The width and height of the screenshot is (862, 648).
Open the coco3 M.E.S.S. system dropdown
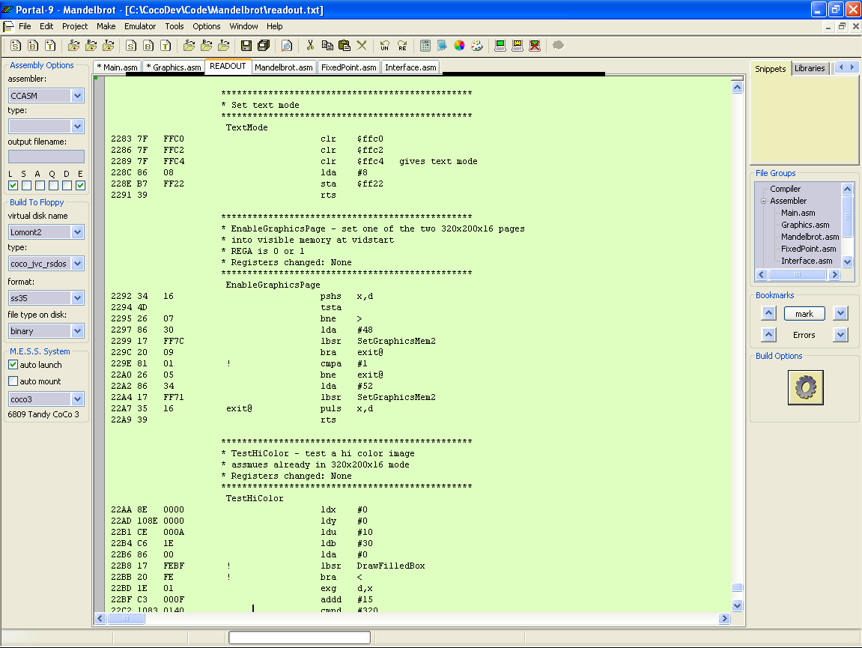point(78,399)
